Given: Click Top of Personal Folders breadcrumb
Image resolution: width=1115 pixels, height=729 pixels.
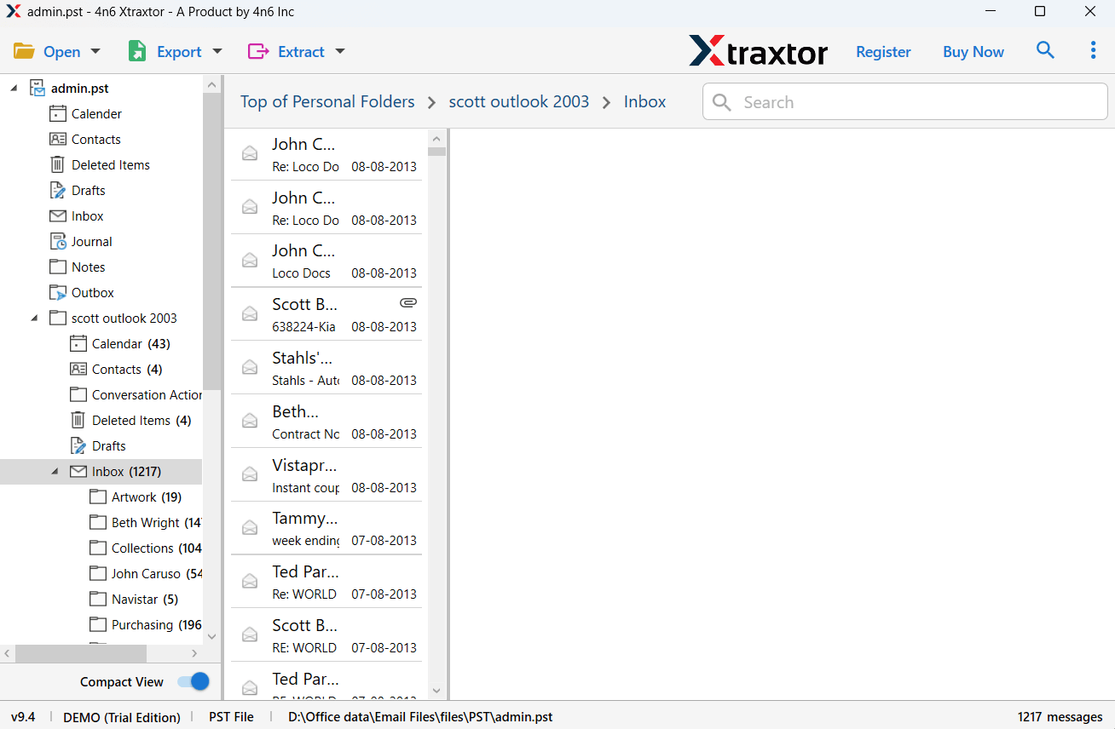Looking at the screenshot, I should click(326, 101).
